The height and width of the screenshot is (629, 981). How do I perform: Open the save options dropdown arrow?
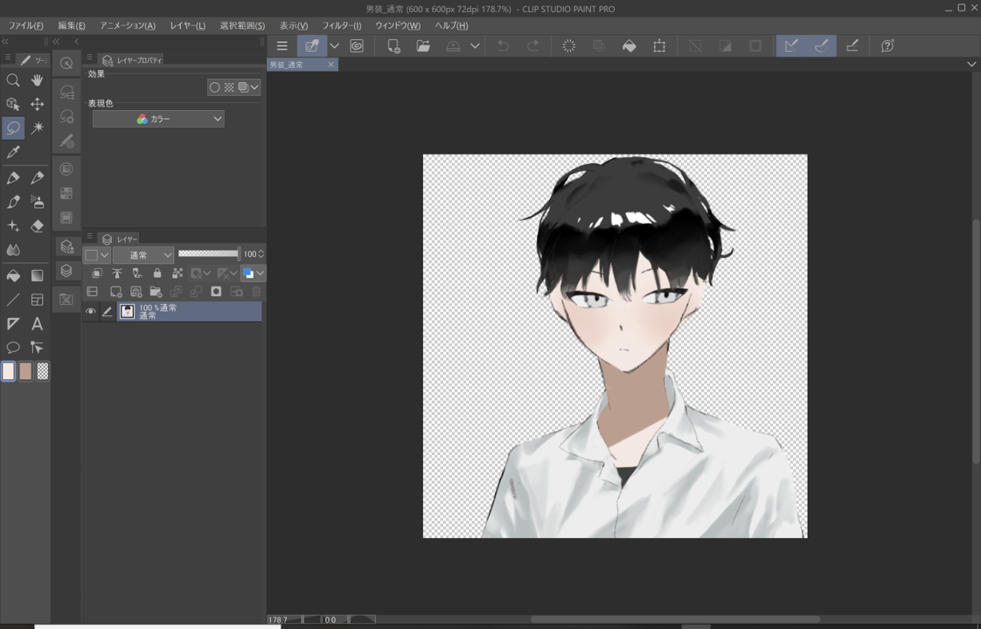pos(475,46)
